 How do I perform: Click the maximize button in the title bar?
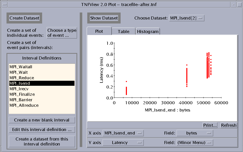point(239,4)
